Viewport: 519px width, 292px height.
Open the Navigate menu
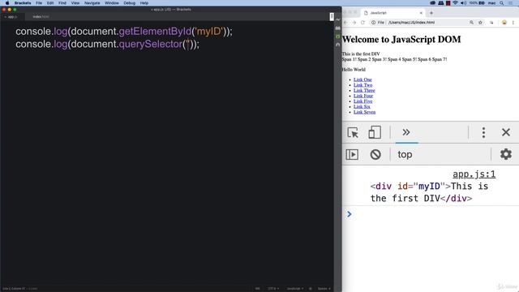click(92, 3)
